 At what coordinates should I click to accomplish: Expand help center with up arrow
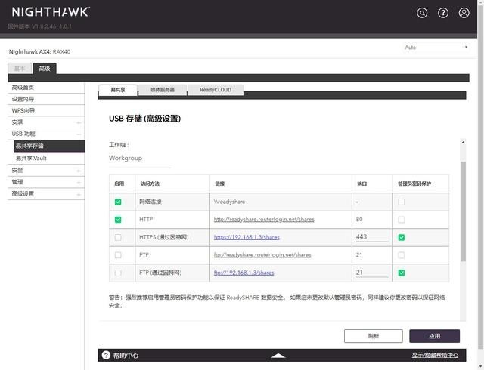click(x=278, y=356)
